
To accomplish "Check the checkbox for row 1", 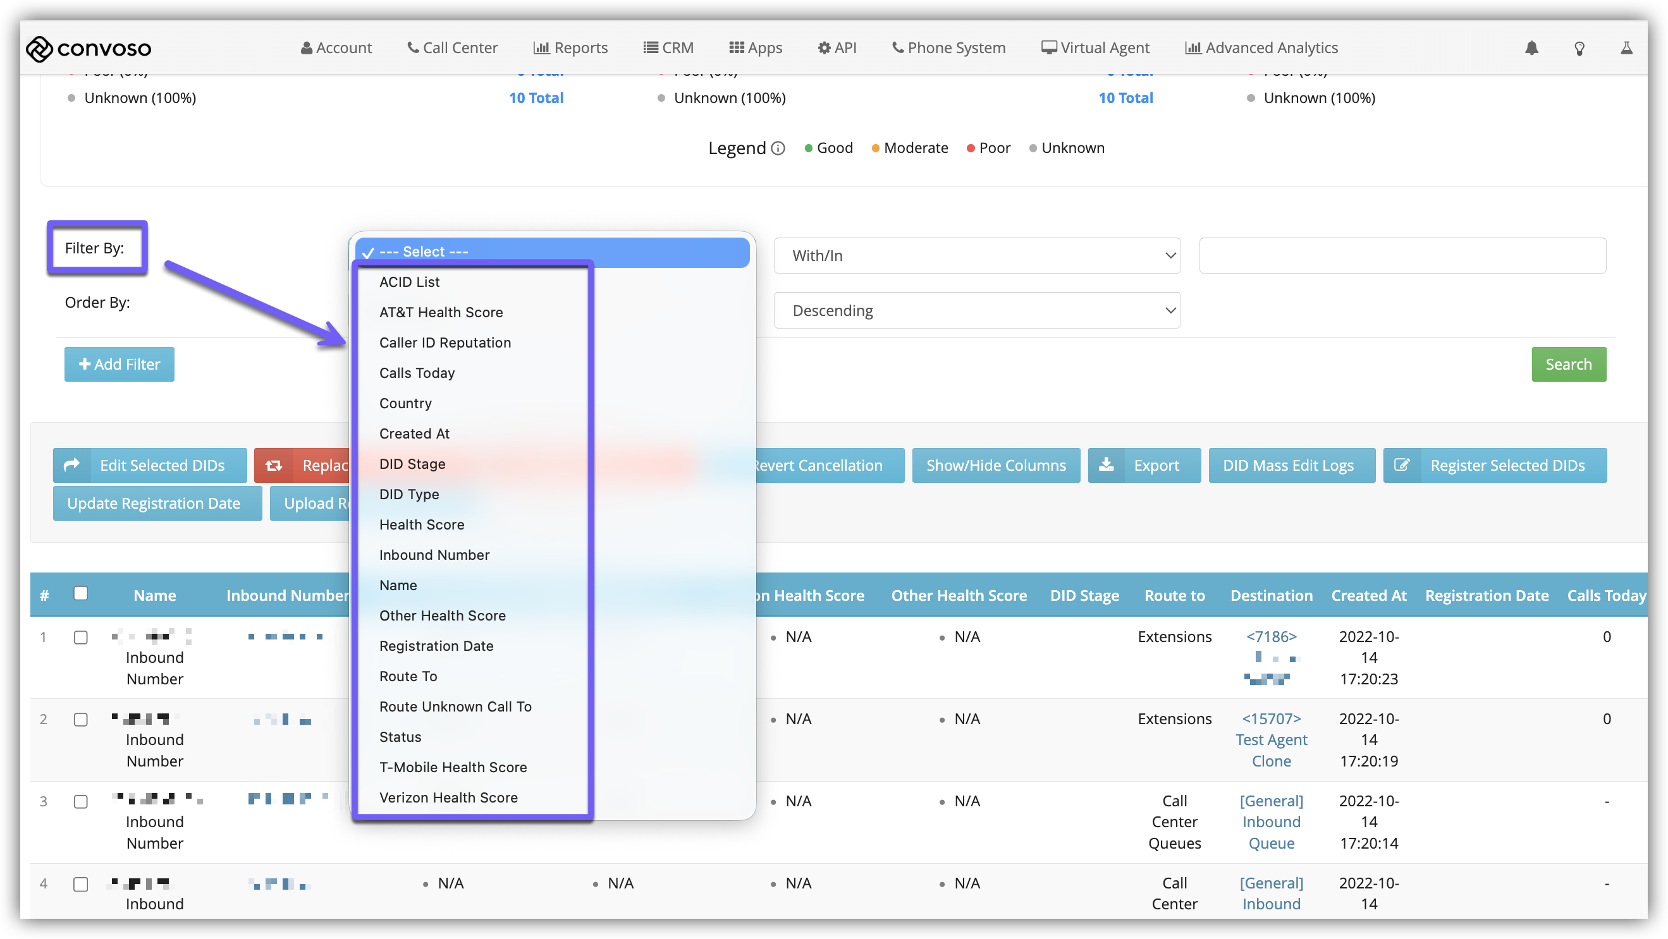I will click(81, 638).
